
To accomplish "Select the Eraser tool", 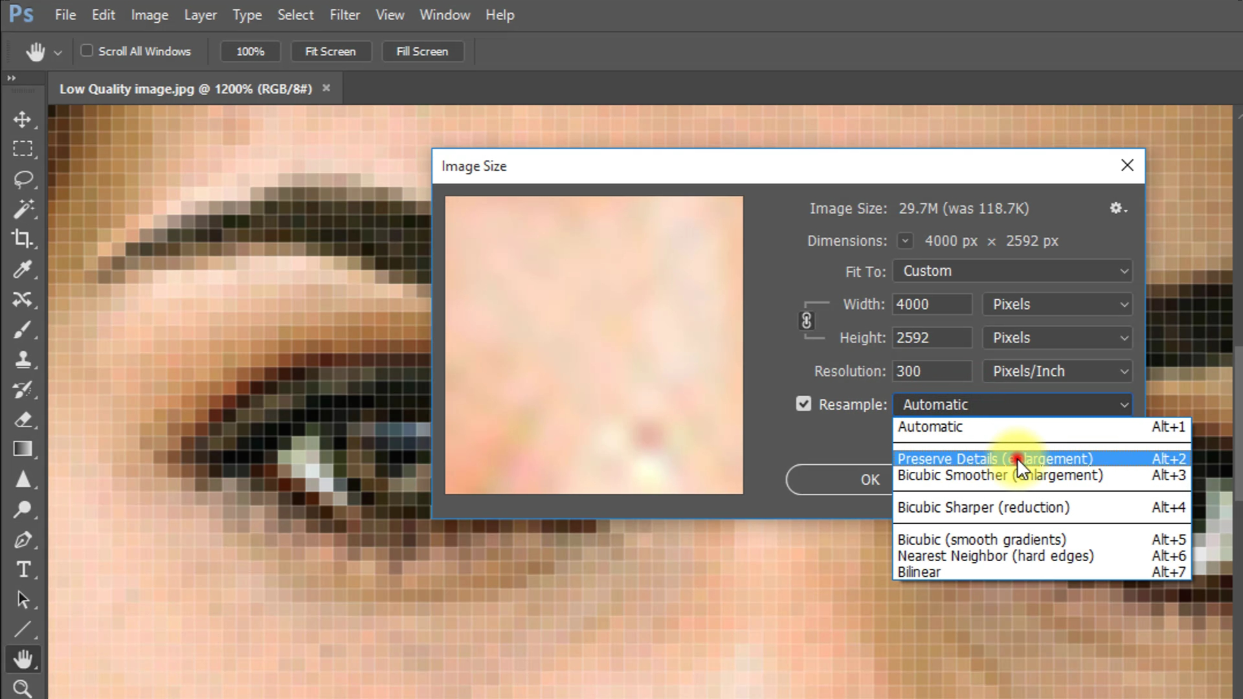I will tap(24, 420).
